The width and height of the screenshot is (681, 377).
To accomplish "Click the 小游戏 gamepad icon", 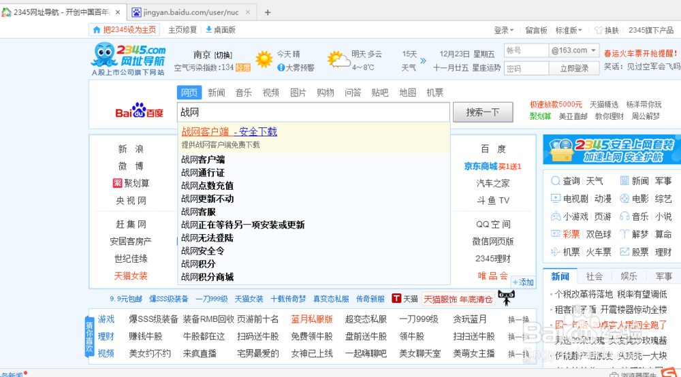I will click(555, 216).
